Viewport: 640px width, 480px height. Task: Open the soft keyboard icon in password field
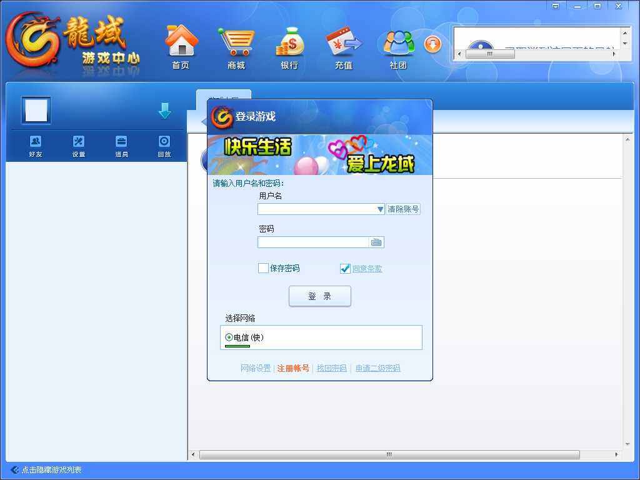(x=376, y=242)
